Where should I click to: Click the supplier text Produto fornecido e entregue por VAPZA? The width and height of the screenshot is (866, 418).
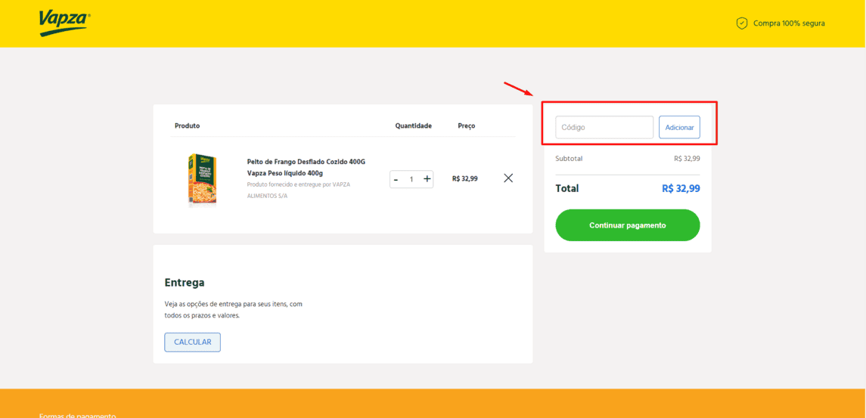click(298, 184)
